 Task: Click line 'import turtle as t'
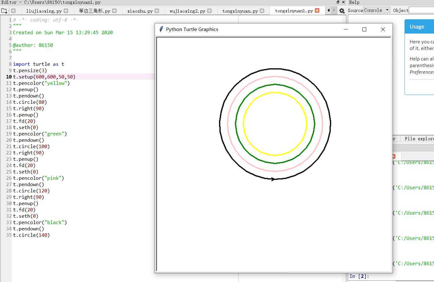tap(39, 64)
